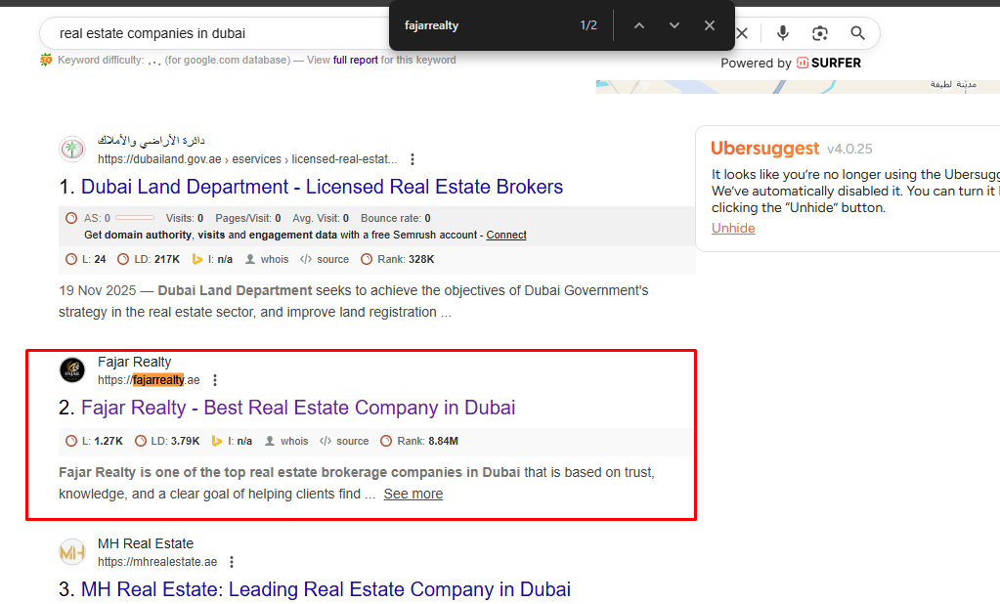Close the find-in-page bar
Screen dimensions: 1000x604
point(710,25)
